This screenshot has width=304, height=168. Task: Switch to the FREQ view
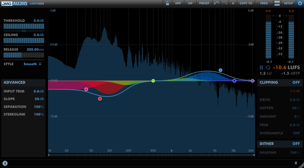pos(264,3)
